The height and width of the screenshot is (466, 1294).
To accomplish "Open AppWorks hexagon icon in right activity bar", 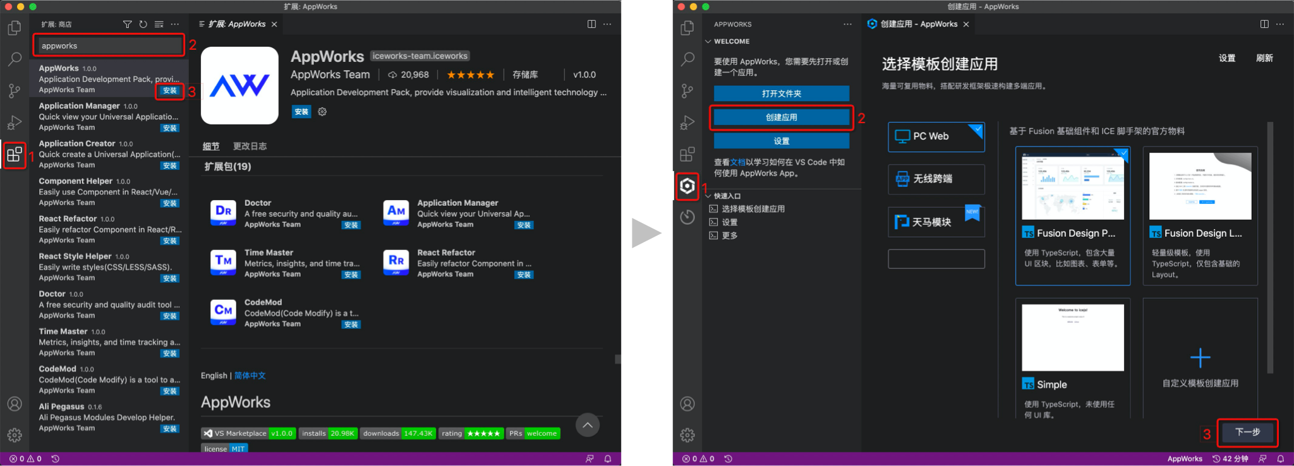I will tap(687, 186).
